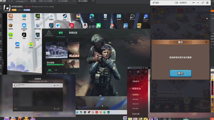Open the NVIDIA desktop shortcut
The height and width of the screenshot is (120, 214).
coord(38,17)
